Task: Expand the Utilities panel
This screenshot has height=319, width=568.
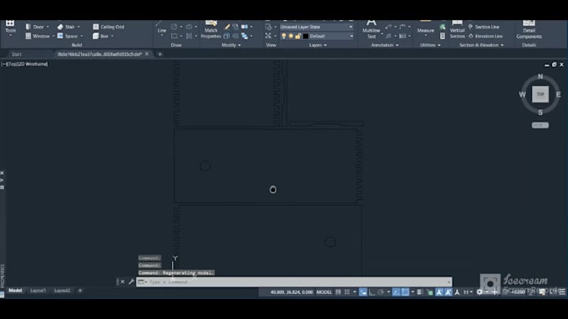Action: click(x=430, y=45)
